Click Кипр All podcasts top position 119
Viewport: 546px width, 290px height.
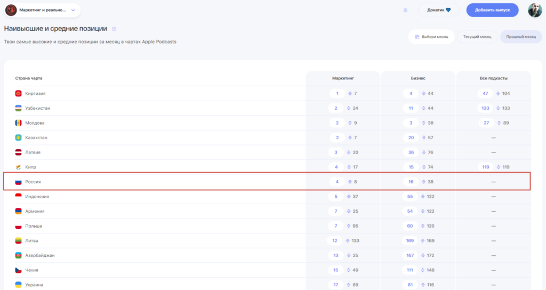pos(485,167)
